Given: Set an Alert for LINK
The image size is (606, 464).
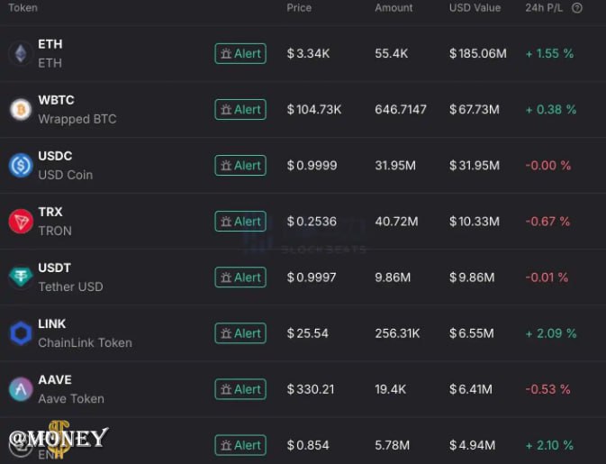Looking at the screenshot, I should (240, 333).
